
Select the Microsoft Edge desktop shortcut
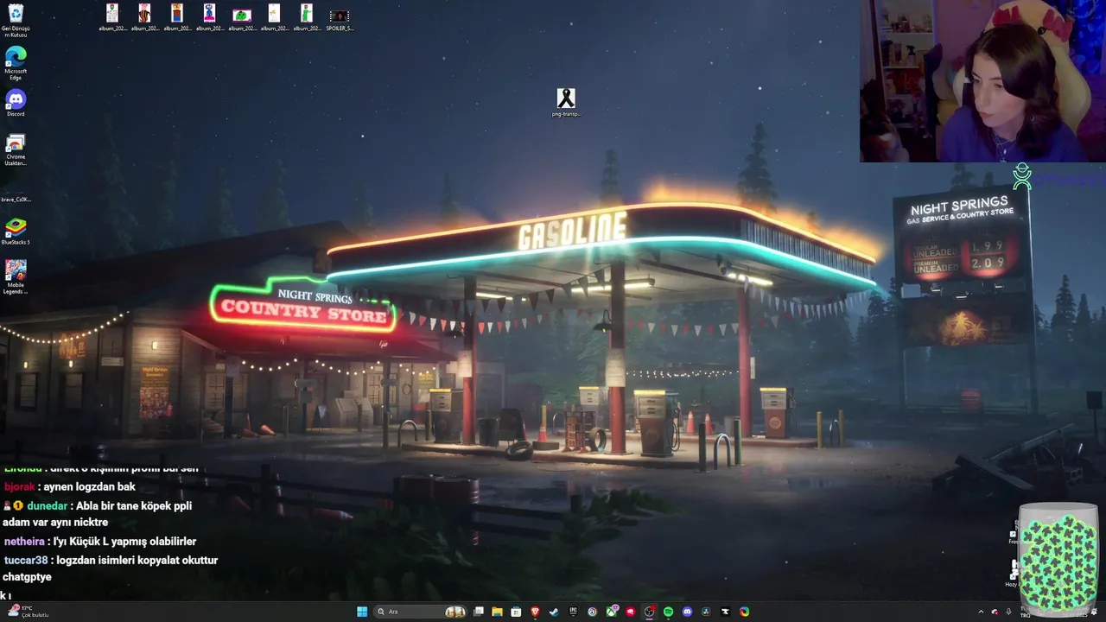[16, 63]
